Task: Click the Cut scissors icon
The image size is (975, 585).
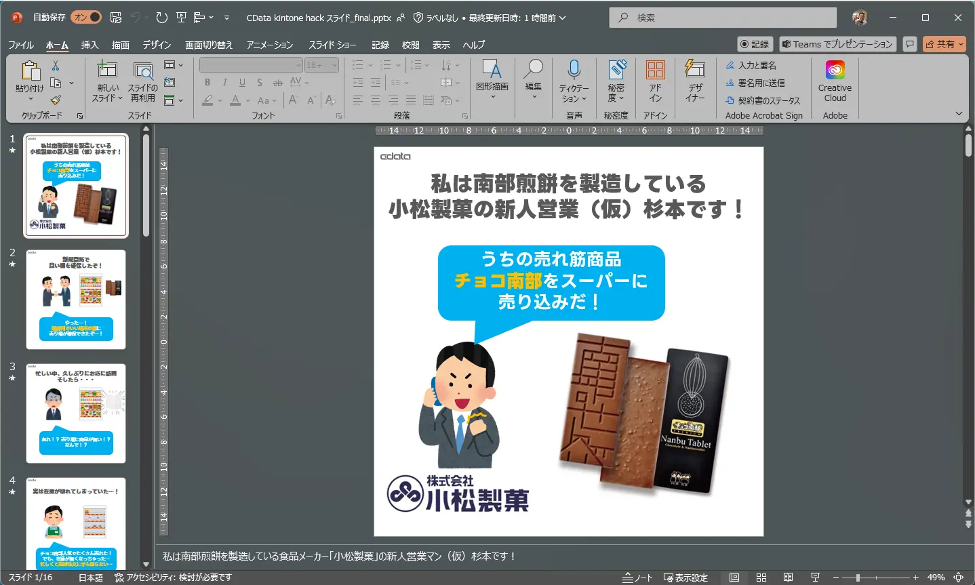Action: [56, 66]
